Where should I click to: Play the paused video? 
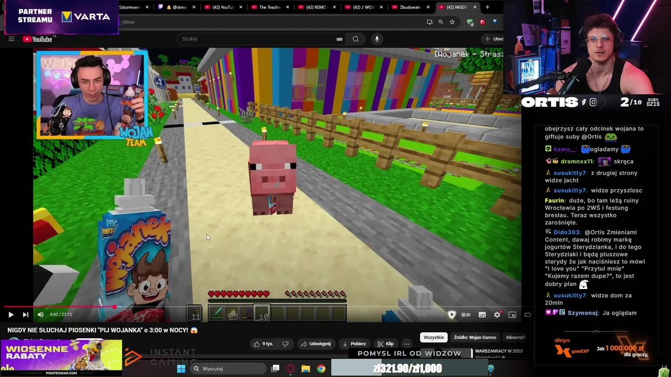[10, 314]
